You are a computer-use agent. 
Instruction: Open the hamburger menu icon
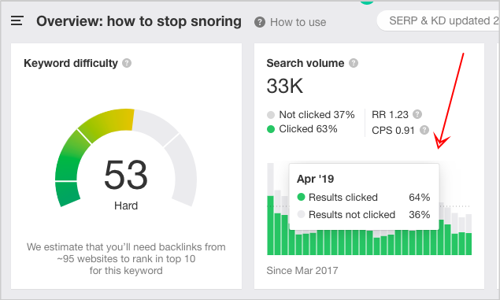tap(17, 20)
